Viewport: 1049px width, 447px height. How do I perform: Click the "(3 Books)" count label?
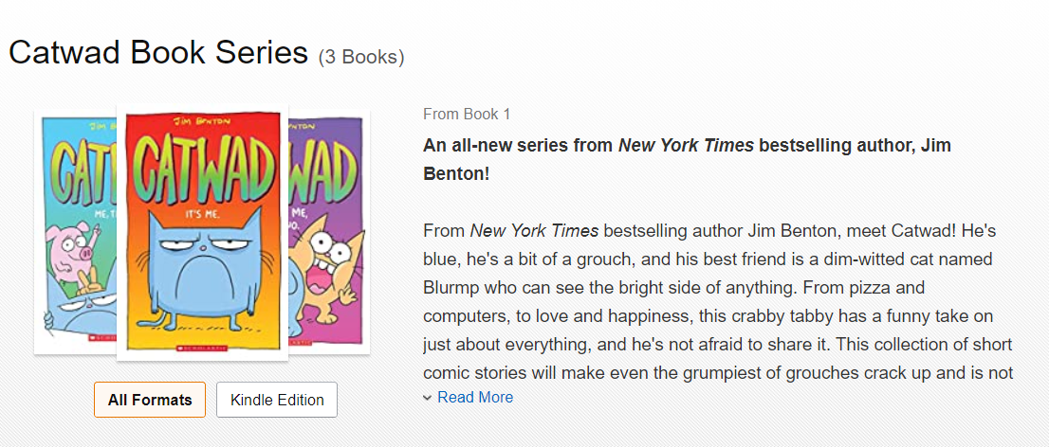(361, 57)
